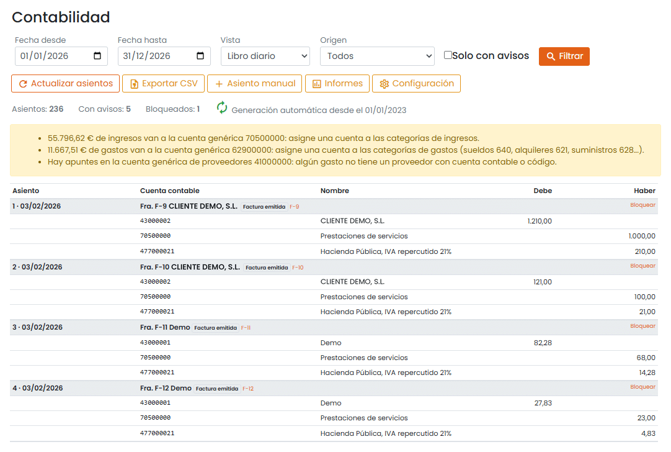Click Fra. F-9 CLIENTE DEMO, S.L. title
Image resolution: width=671 pixels, height=452 pixels.
tap(189, 207)
